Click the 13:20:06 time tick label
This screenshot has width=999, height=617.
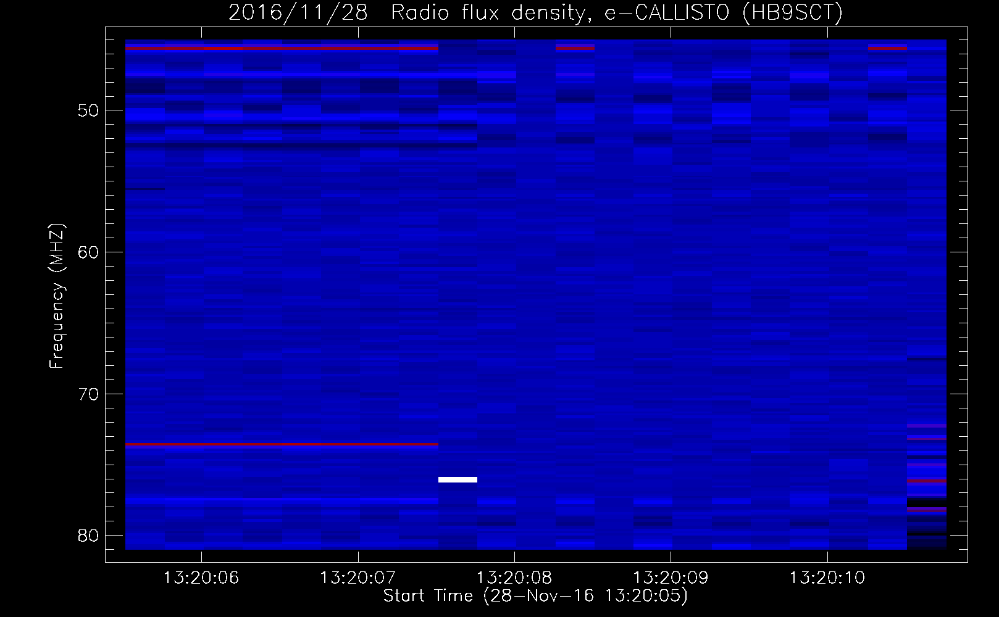201,578
